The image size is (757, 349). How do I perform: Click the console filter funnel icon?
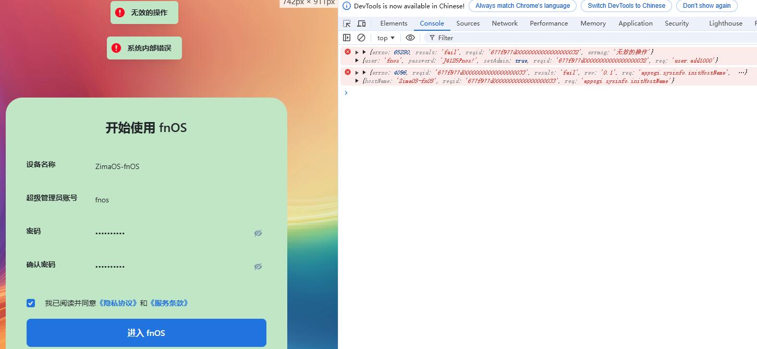click(x=432, y=38)
